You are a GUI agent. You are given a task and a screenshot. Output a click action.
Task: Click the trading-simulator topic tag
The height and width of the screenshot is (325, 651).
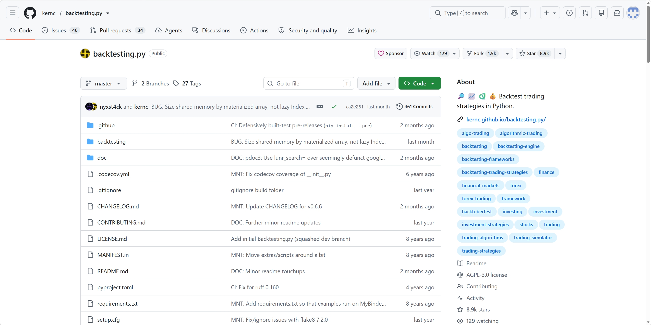tap(533, 237)
